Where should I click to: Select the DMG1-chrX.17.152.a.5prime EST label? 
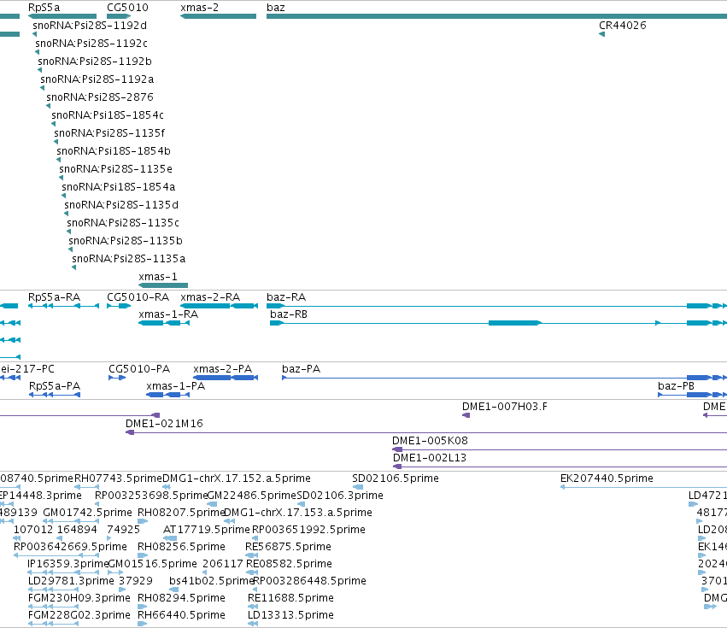click(x=237, y=478)
